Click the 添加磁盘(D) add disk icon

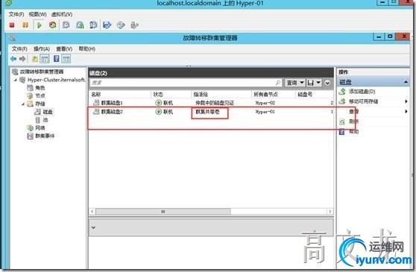(342, 92)
